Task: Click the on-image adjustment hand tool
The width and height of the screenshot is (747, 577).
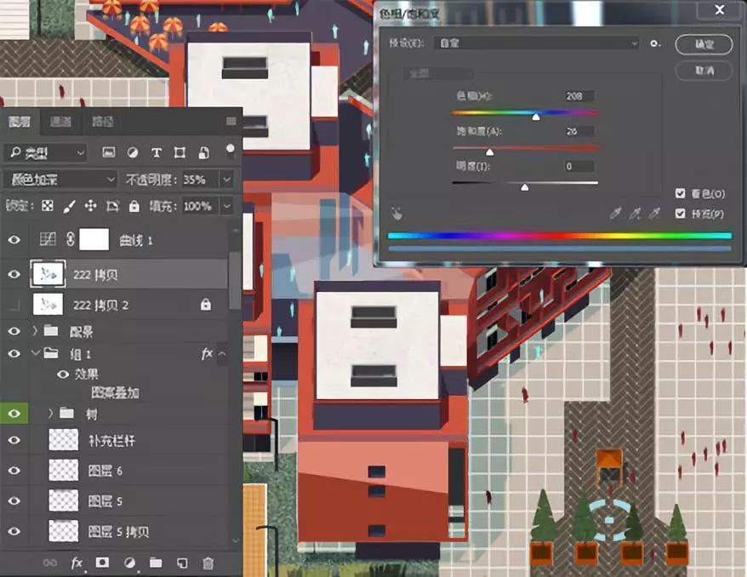Action: click(397, 213)
